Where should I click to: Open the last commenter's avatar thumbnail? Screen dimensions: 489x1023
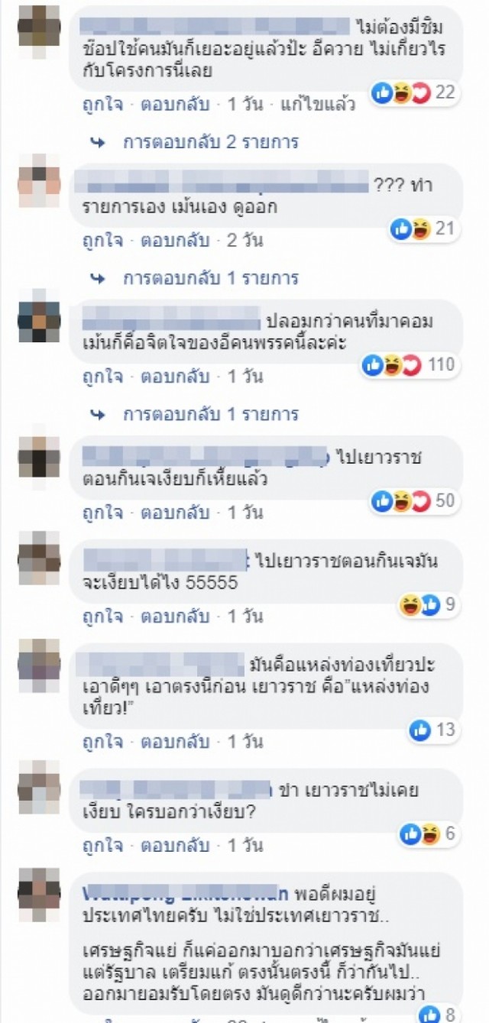[x=39, y=889]
